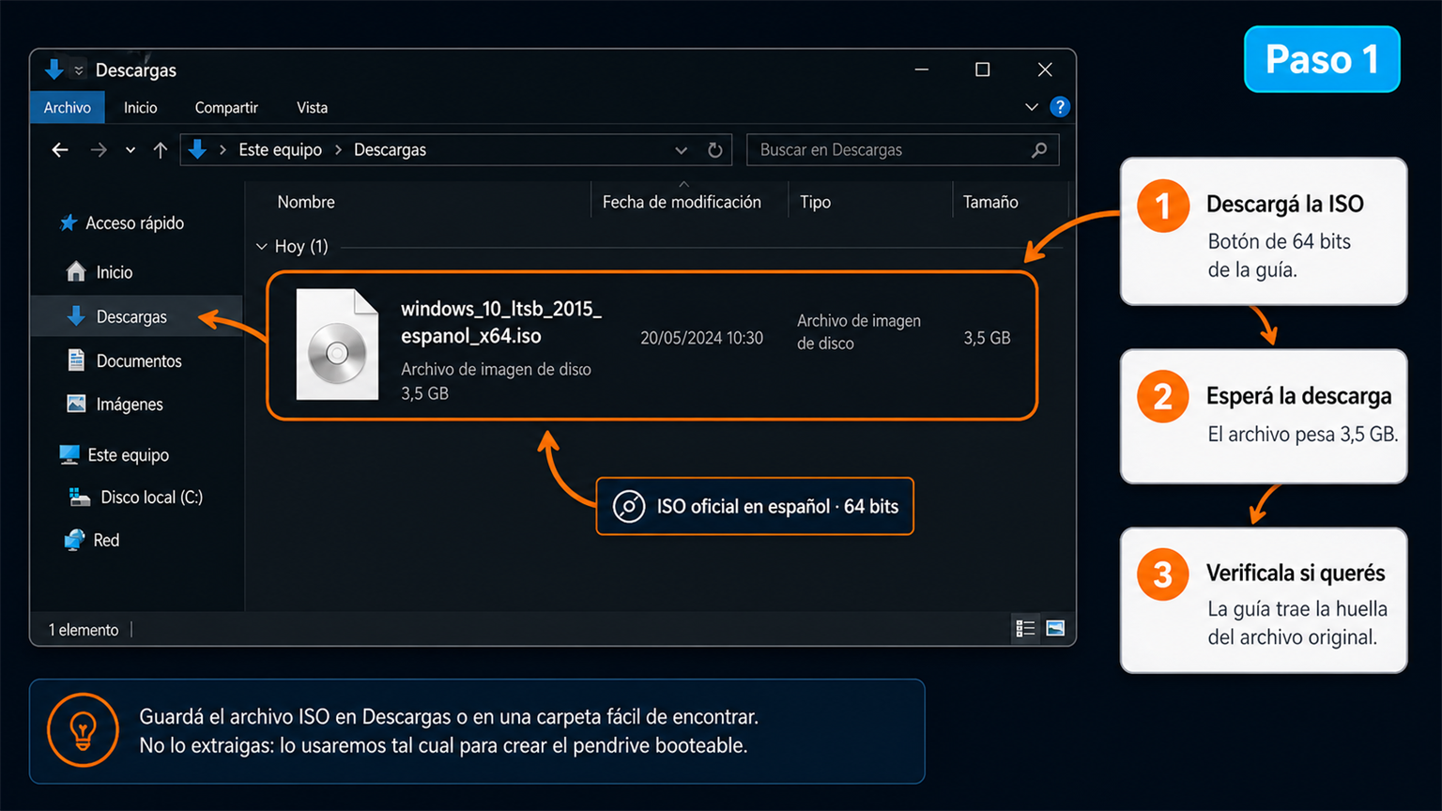
Task: Switch to the Vista ribbon tab
Action: coord(313,108)
